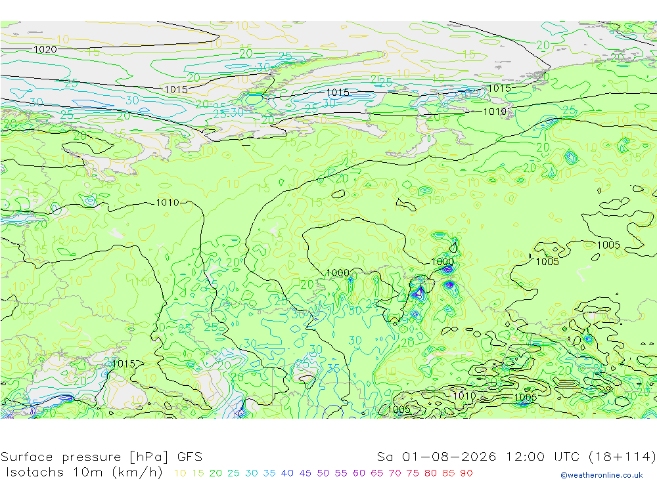Click legend value '45' in isotach scale
Image resolution: width=657 pixels, height=481 pixels.
[305, 473]
